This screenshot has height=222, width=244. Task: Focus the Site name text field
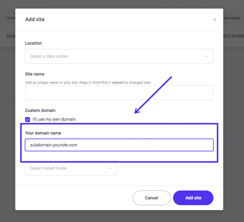point(119,93)
